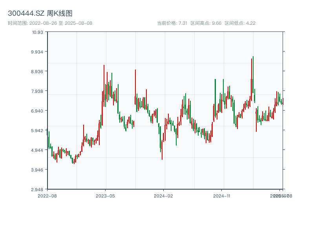Click the 区间高点: 9.66 value
The height and width of the screenshot is (236, 314).
point(206,23)
